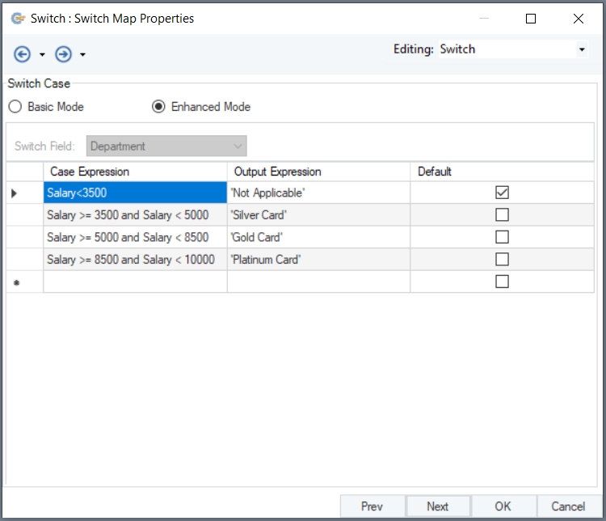
Task: Open the Editing Switch dropdown
Action: [582, 50]
